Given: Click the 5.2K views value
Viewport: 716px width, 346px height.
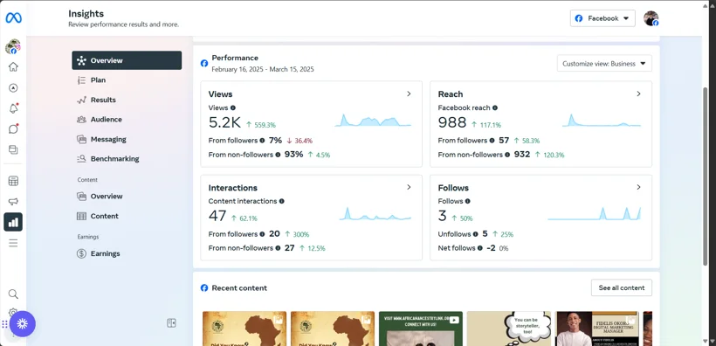Looking at the screenshot, I should tap(224, 122).
